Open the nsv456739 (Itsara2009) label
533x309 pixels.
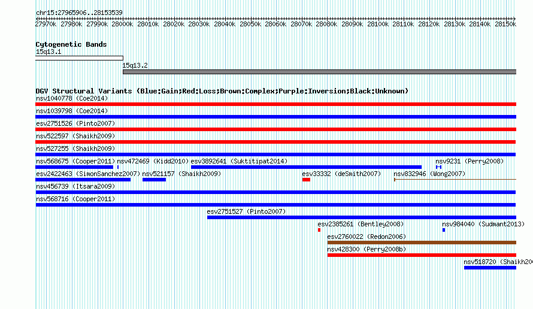(x=75, y=186)
